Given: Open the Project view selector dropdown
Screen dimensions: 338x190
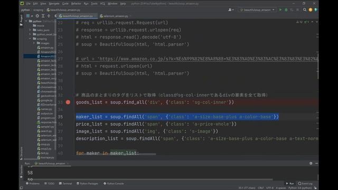Looking at the screenshot, I should (29, 16).
